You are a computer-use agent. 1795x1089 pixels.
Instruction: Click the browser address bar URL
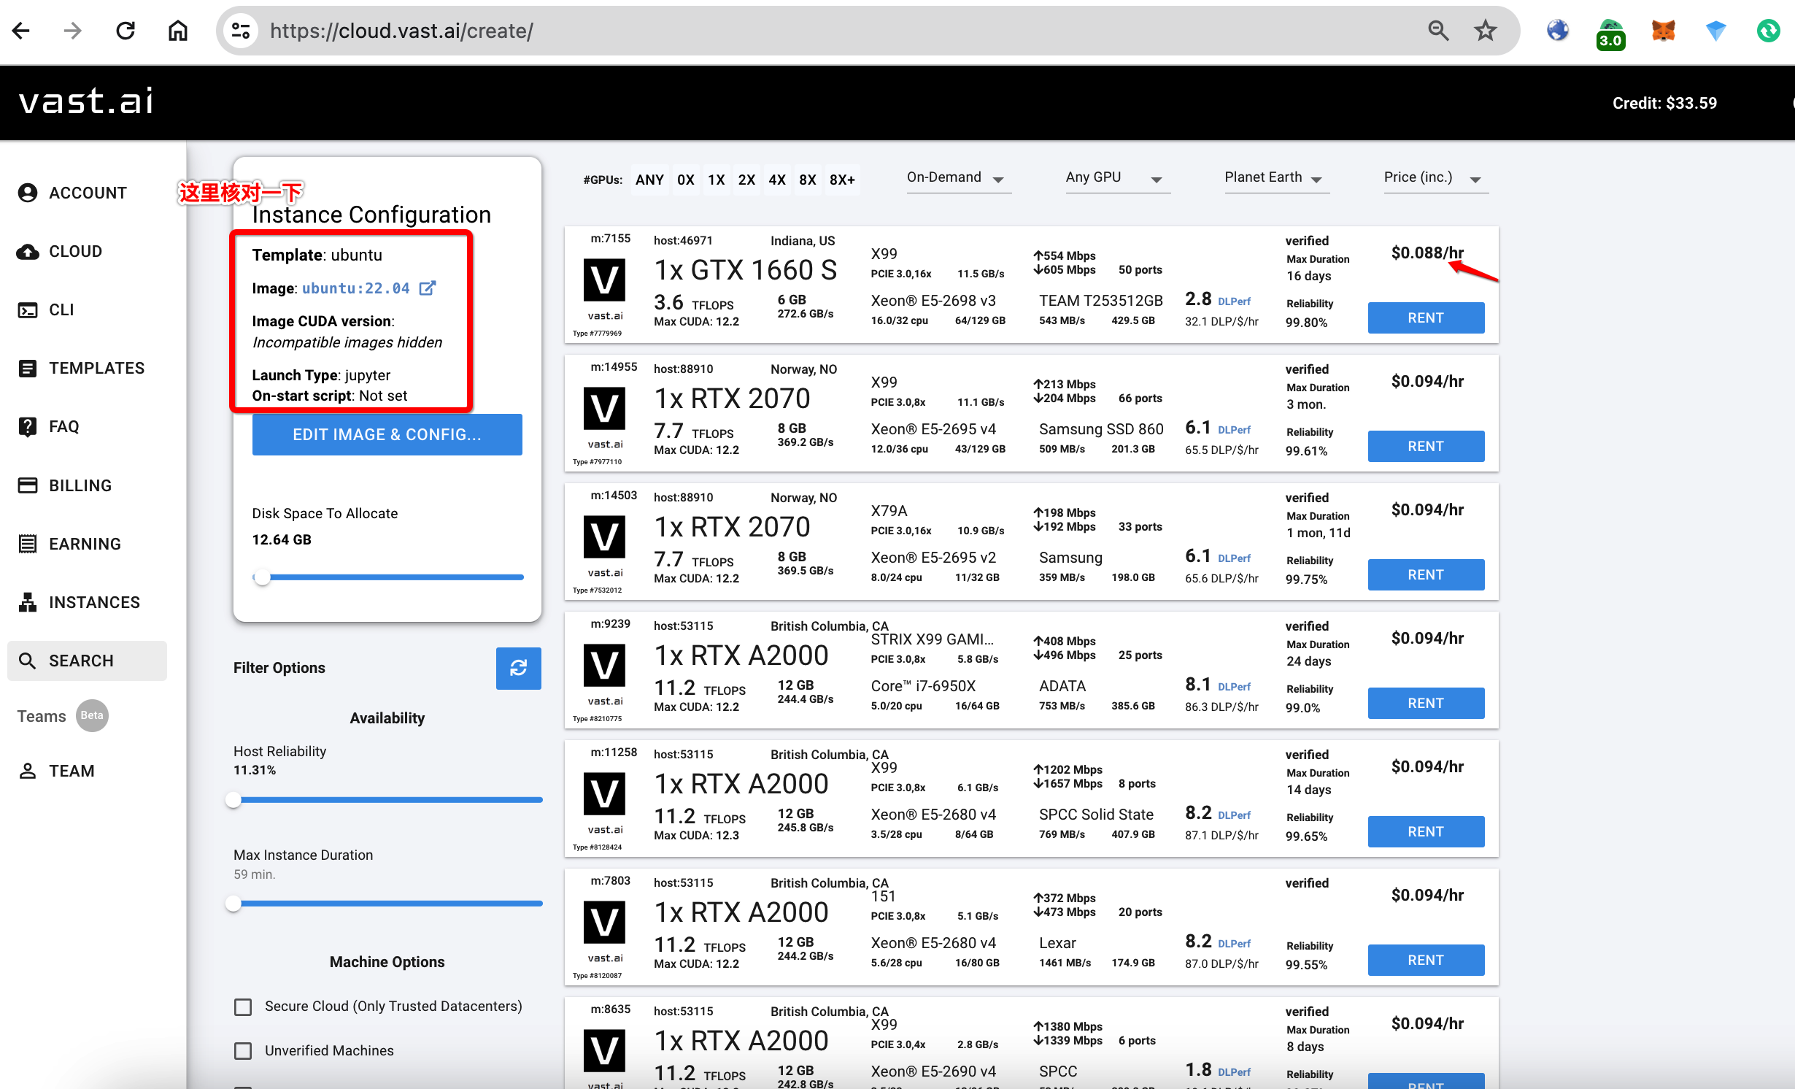click(x=401, y=31)
